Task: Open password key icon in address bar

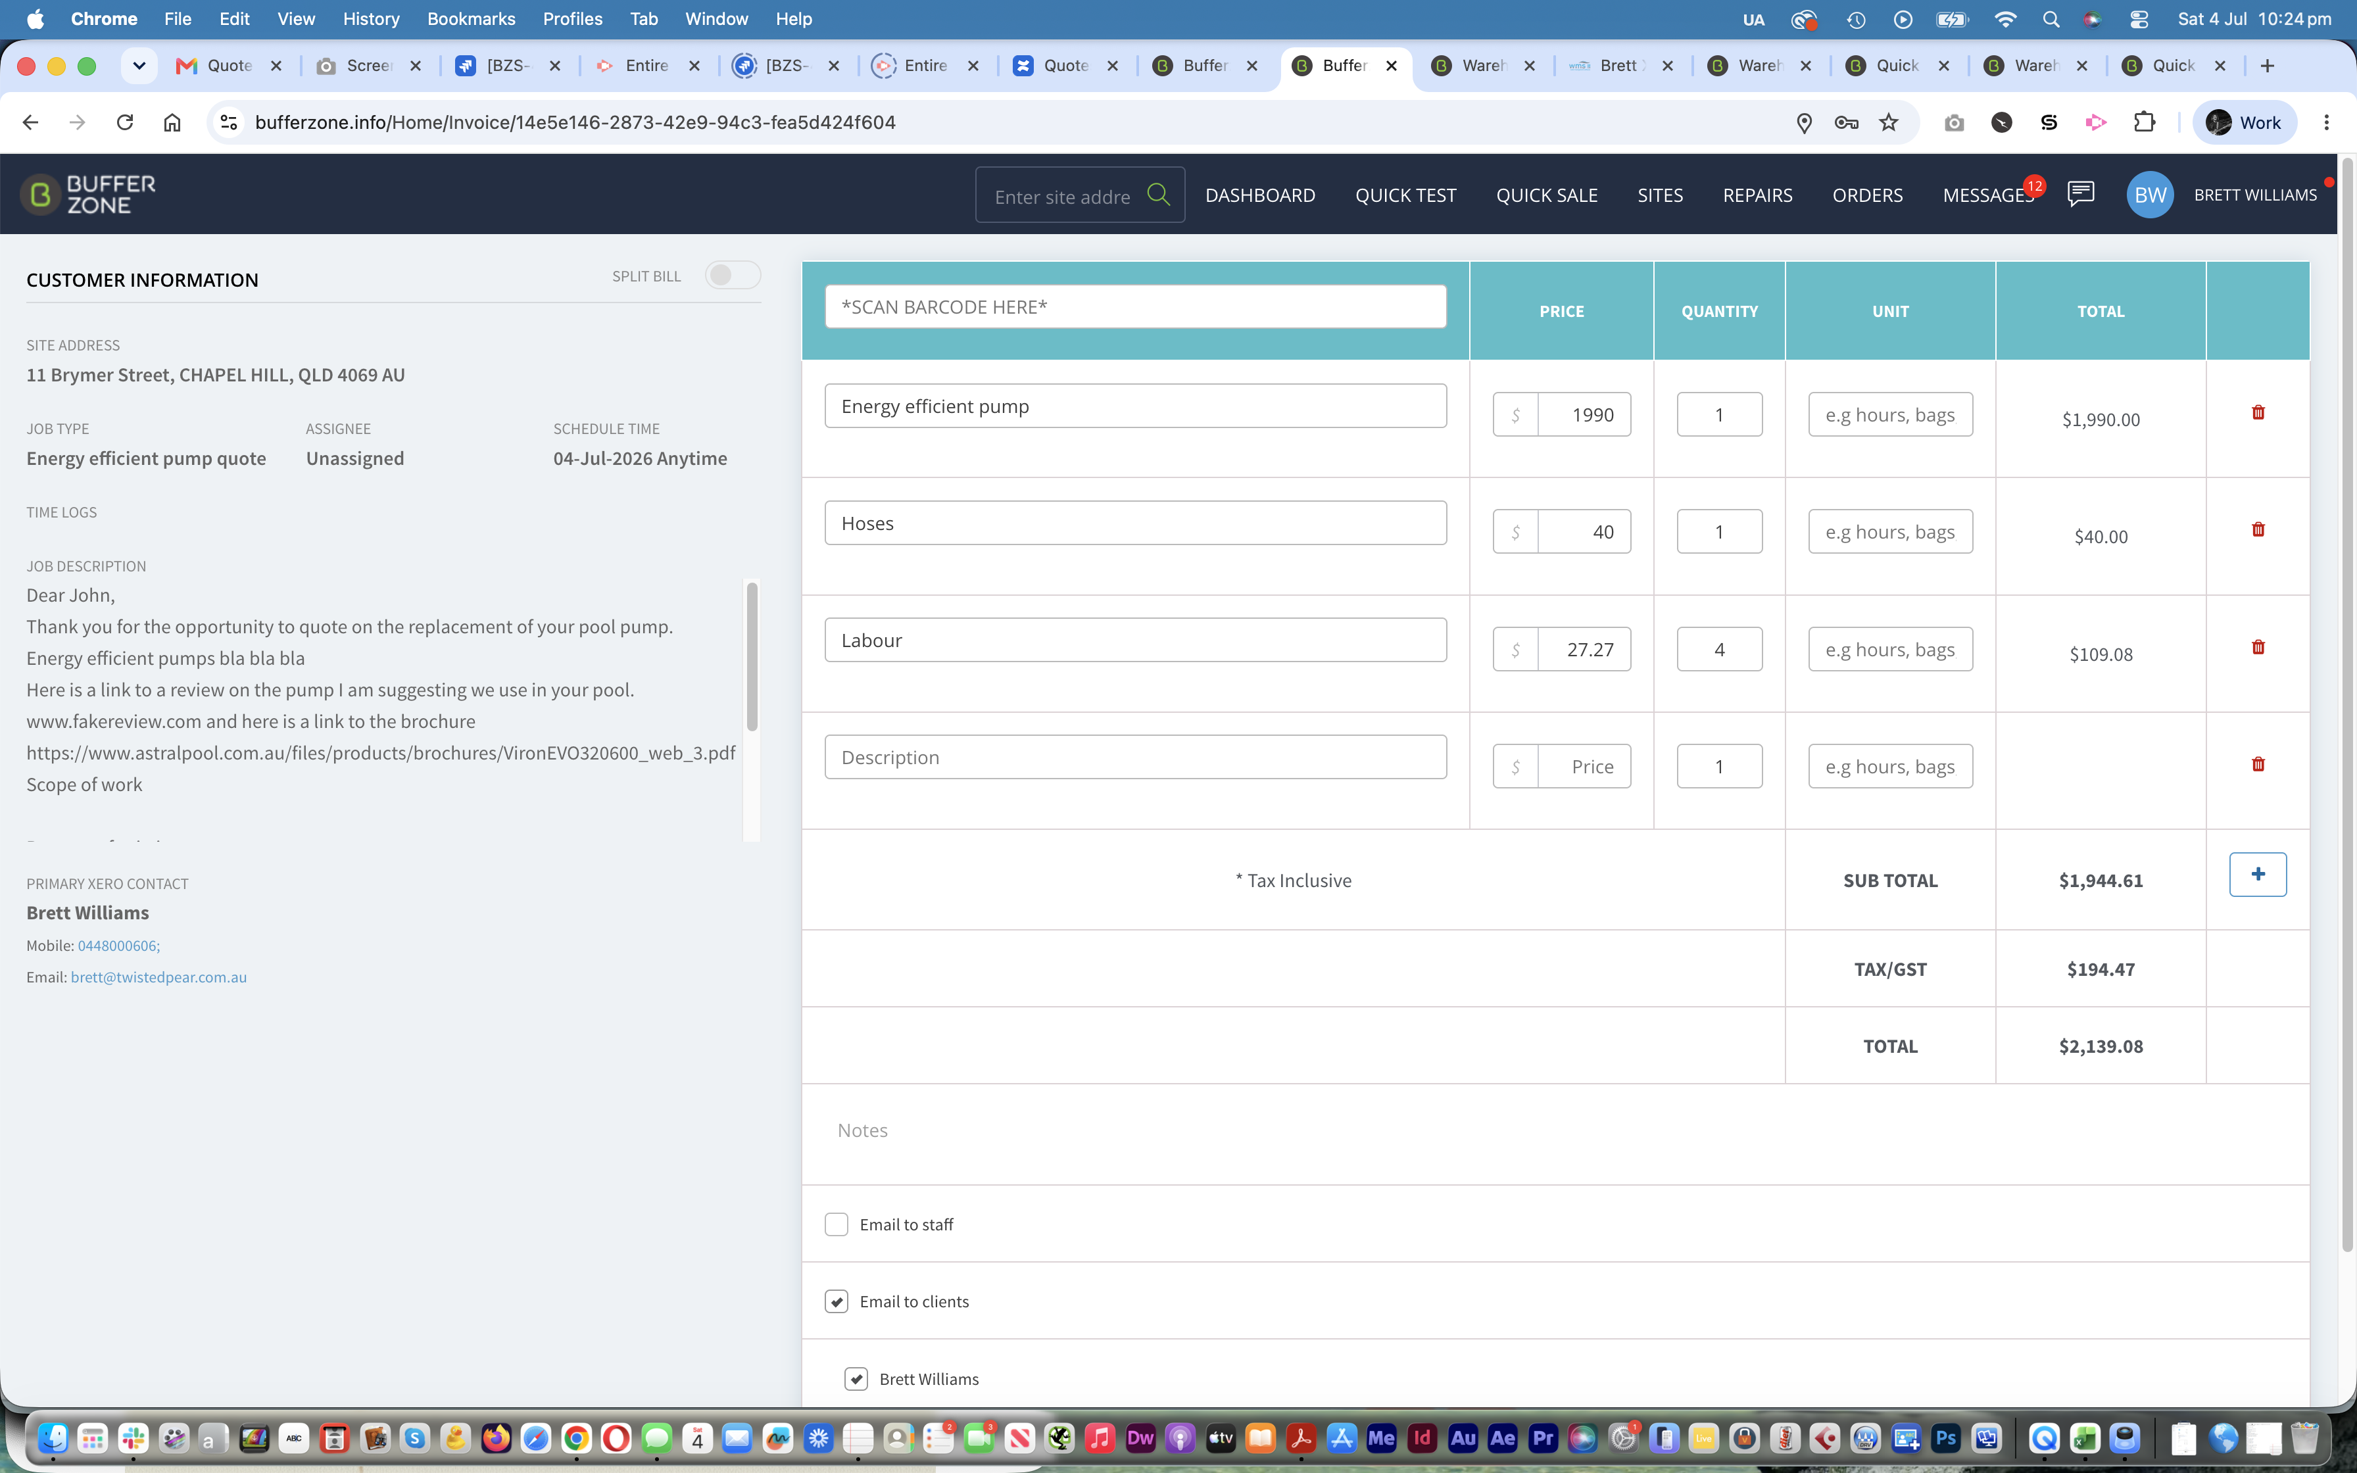Action: click(1845, 122)
